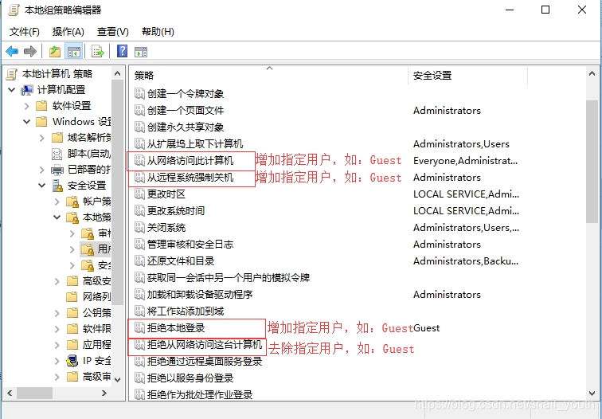Click the 已部署的 printer icon
The width and height of the screenshot is (602, 419).
[x=57, y=170]
